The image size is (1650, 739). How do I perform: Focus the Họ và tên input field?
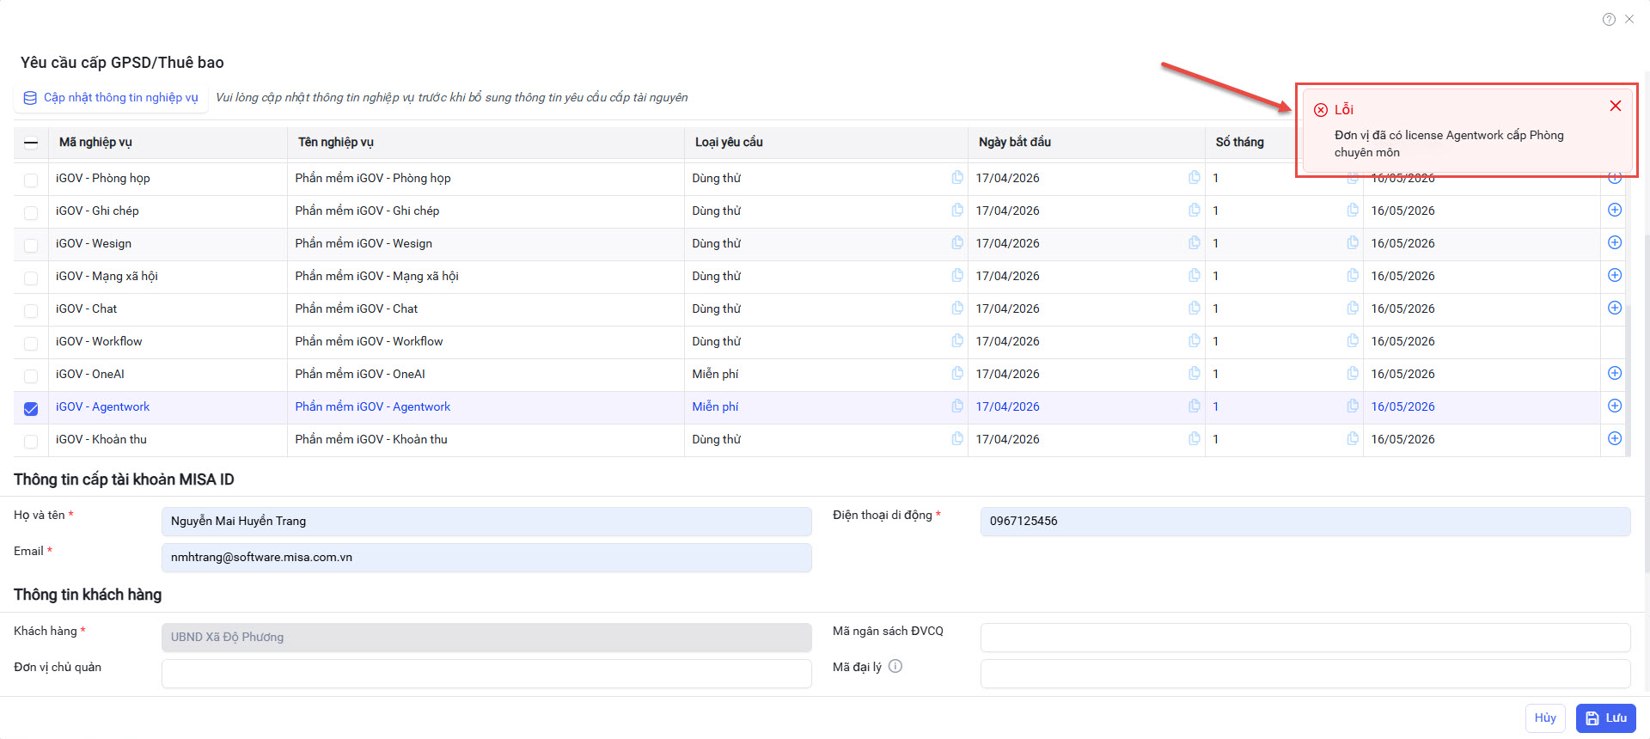486,521
